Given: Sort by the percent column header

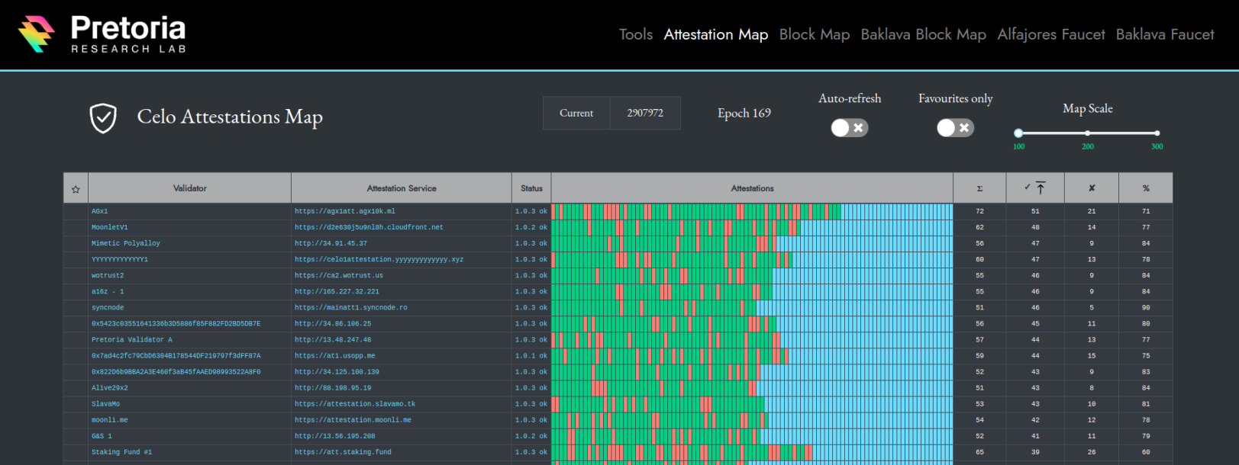Looking at the screenshot, I should tap(1146, 188).
